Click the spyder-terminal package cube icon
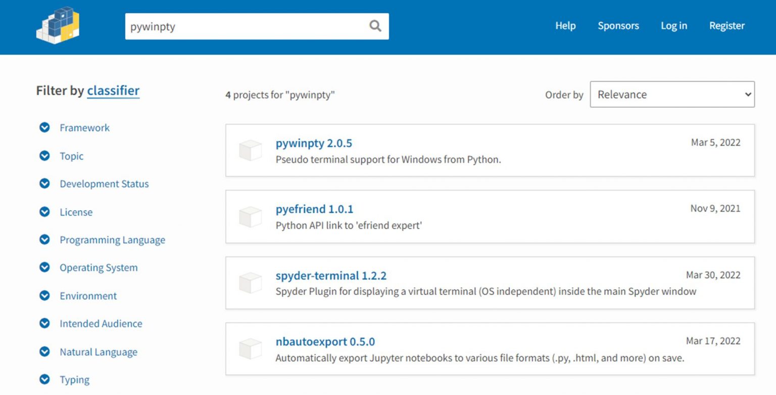776x395 pixels. click(x=251, y=282)
